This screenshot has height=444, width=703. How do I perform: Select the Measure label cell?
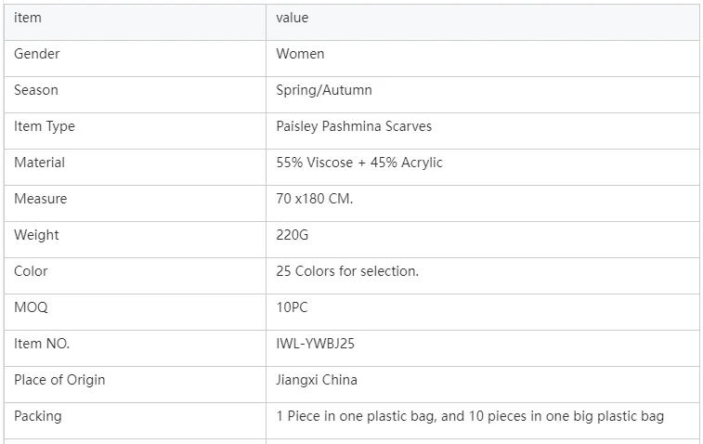coord(41,199)
